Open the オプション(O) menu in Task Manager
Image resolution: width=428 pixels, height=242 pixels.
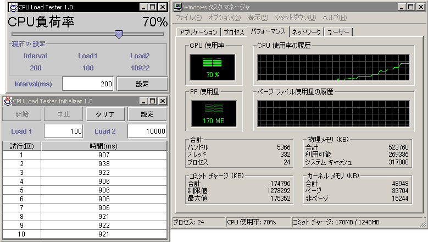coord(225,18)
